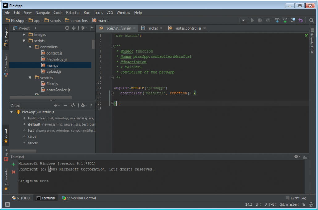Start debugging using the bug icon
Image resolution: width=318 pixels, height=210 pixels.
click(260, 20)
